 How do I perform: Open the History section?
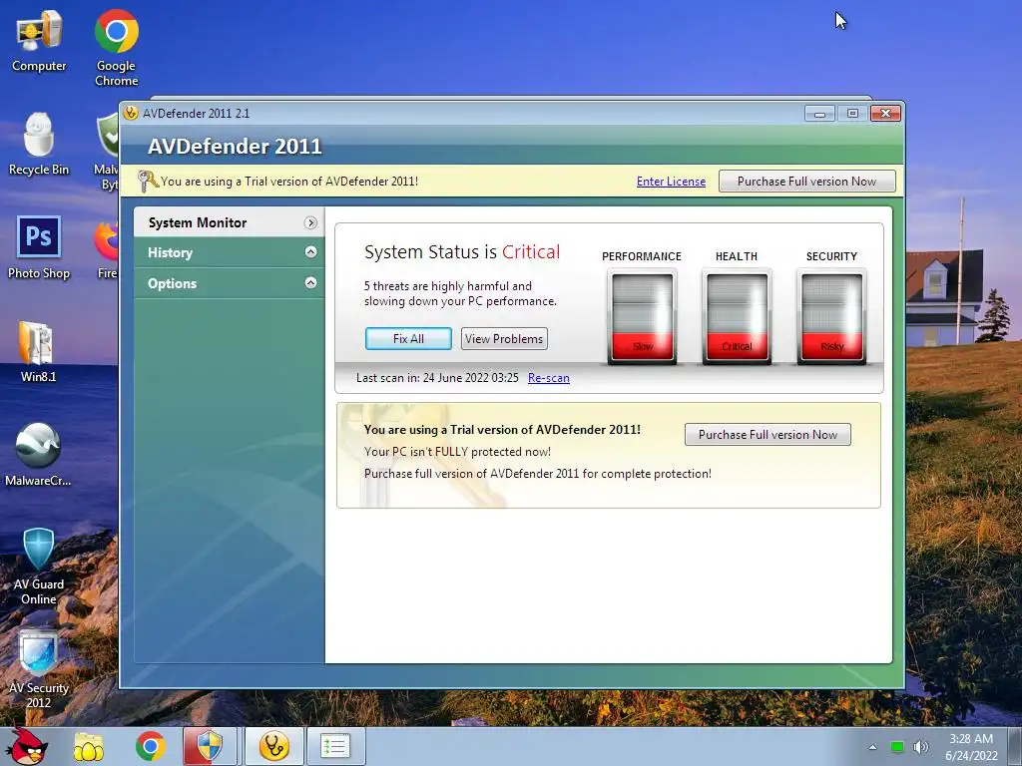coord(229,252)
